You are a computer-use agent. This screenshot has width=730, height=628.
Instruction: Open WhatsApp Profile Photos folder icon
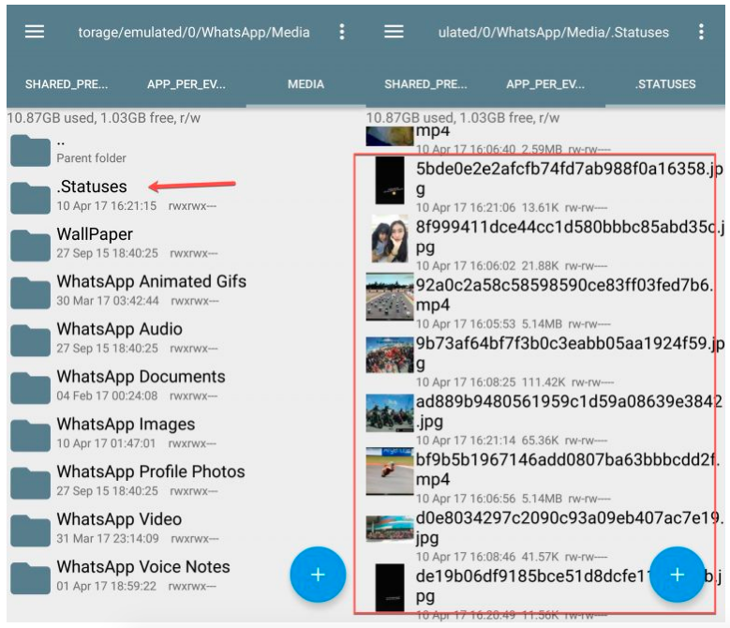(30, 483)
